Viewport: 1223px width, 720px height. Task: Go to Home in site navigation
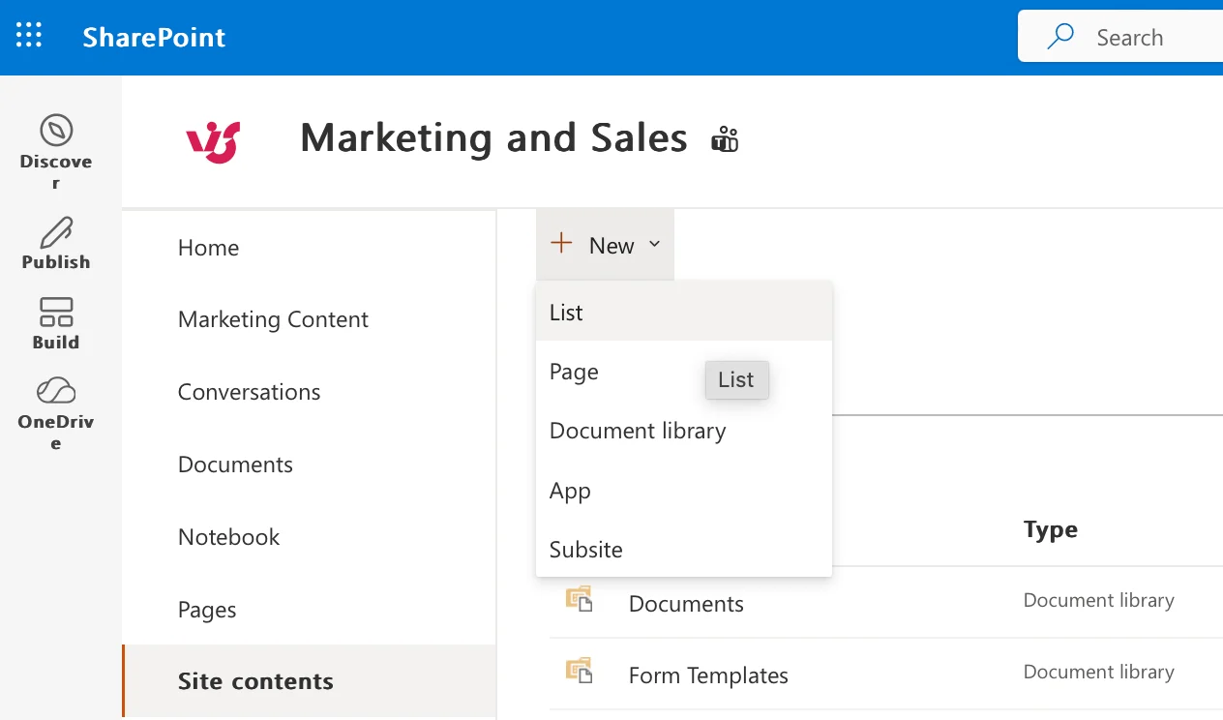(208, 248)
